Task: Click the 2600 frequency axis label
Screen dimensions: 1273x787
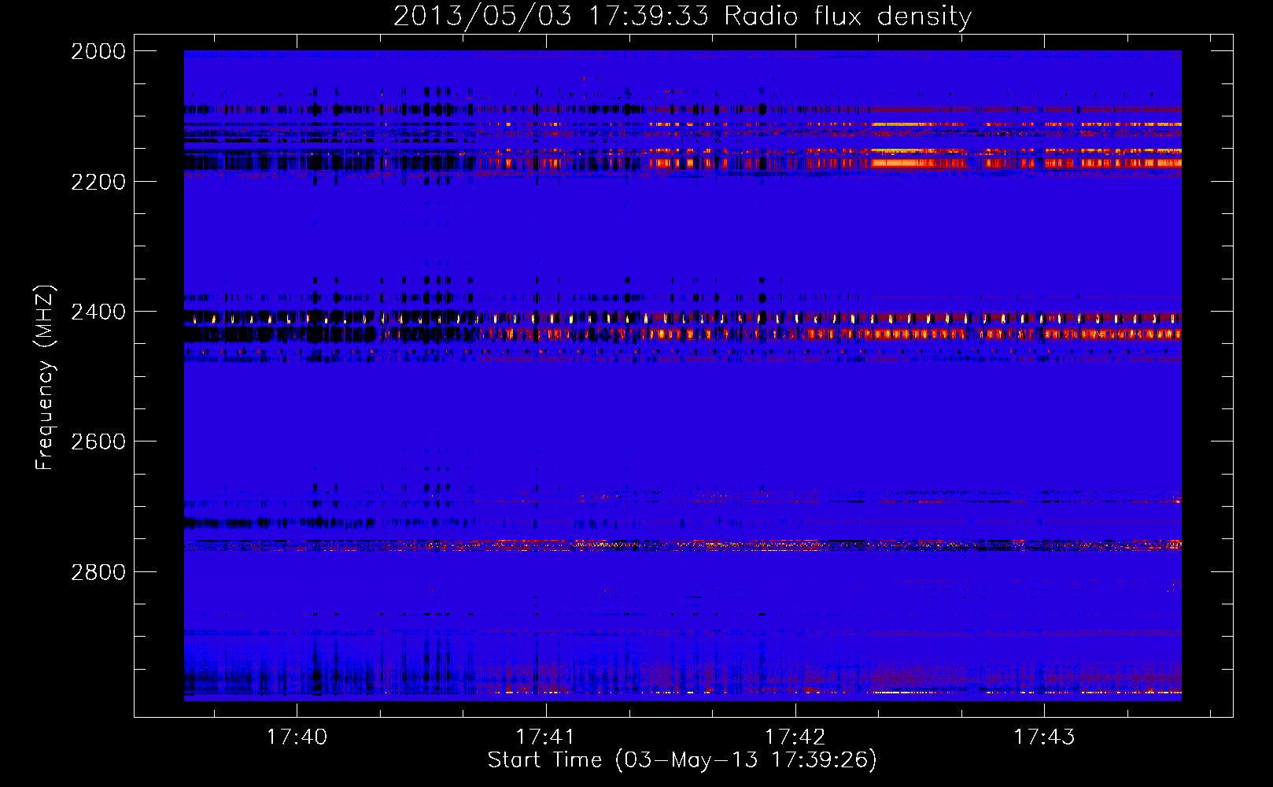Action: (98, 442)
